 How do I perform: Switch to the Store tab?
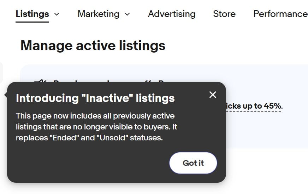(x=224, y=14)
